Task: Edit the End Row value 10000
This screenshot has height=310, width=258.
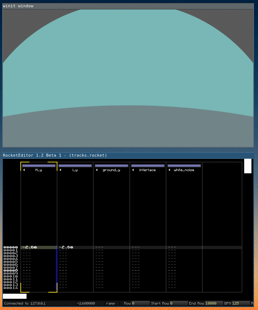Action: pos(214,303)
